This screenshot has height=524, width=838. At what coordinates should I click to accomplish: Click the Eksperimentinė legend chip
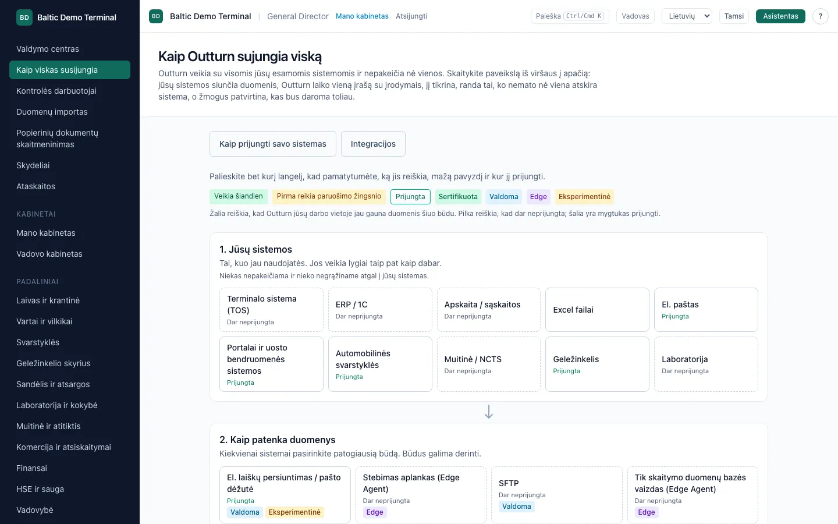(x=584, y=197)
